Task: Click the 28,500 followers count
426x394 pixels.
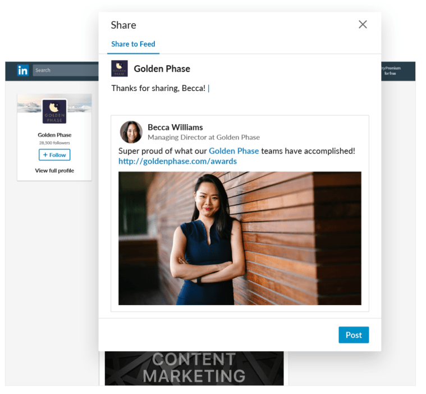Action: (54, 143)
